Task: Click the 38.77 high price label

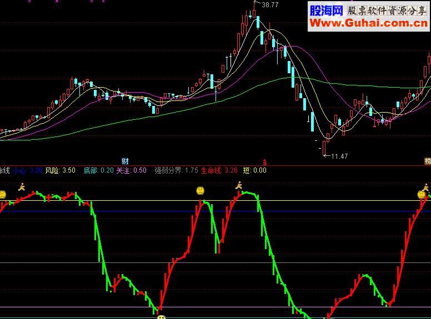Action: (x=270, y=4)
